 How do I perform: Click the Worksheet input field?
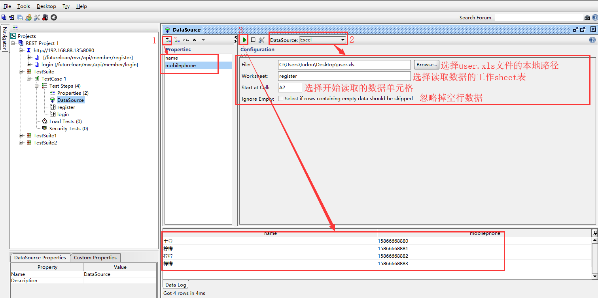[344, 76]
